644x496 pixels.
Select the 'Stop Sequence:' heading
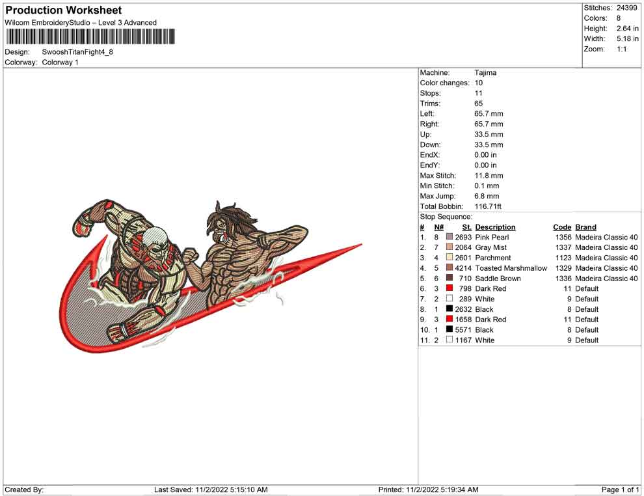446,216
